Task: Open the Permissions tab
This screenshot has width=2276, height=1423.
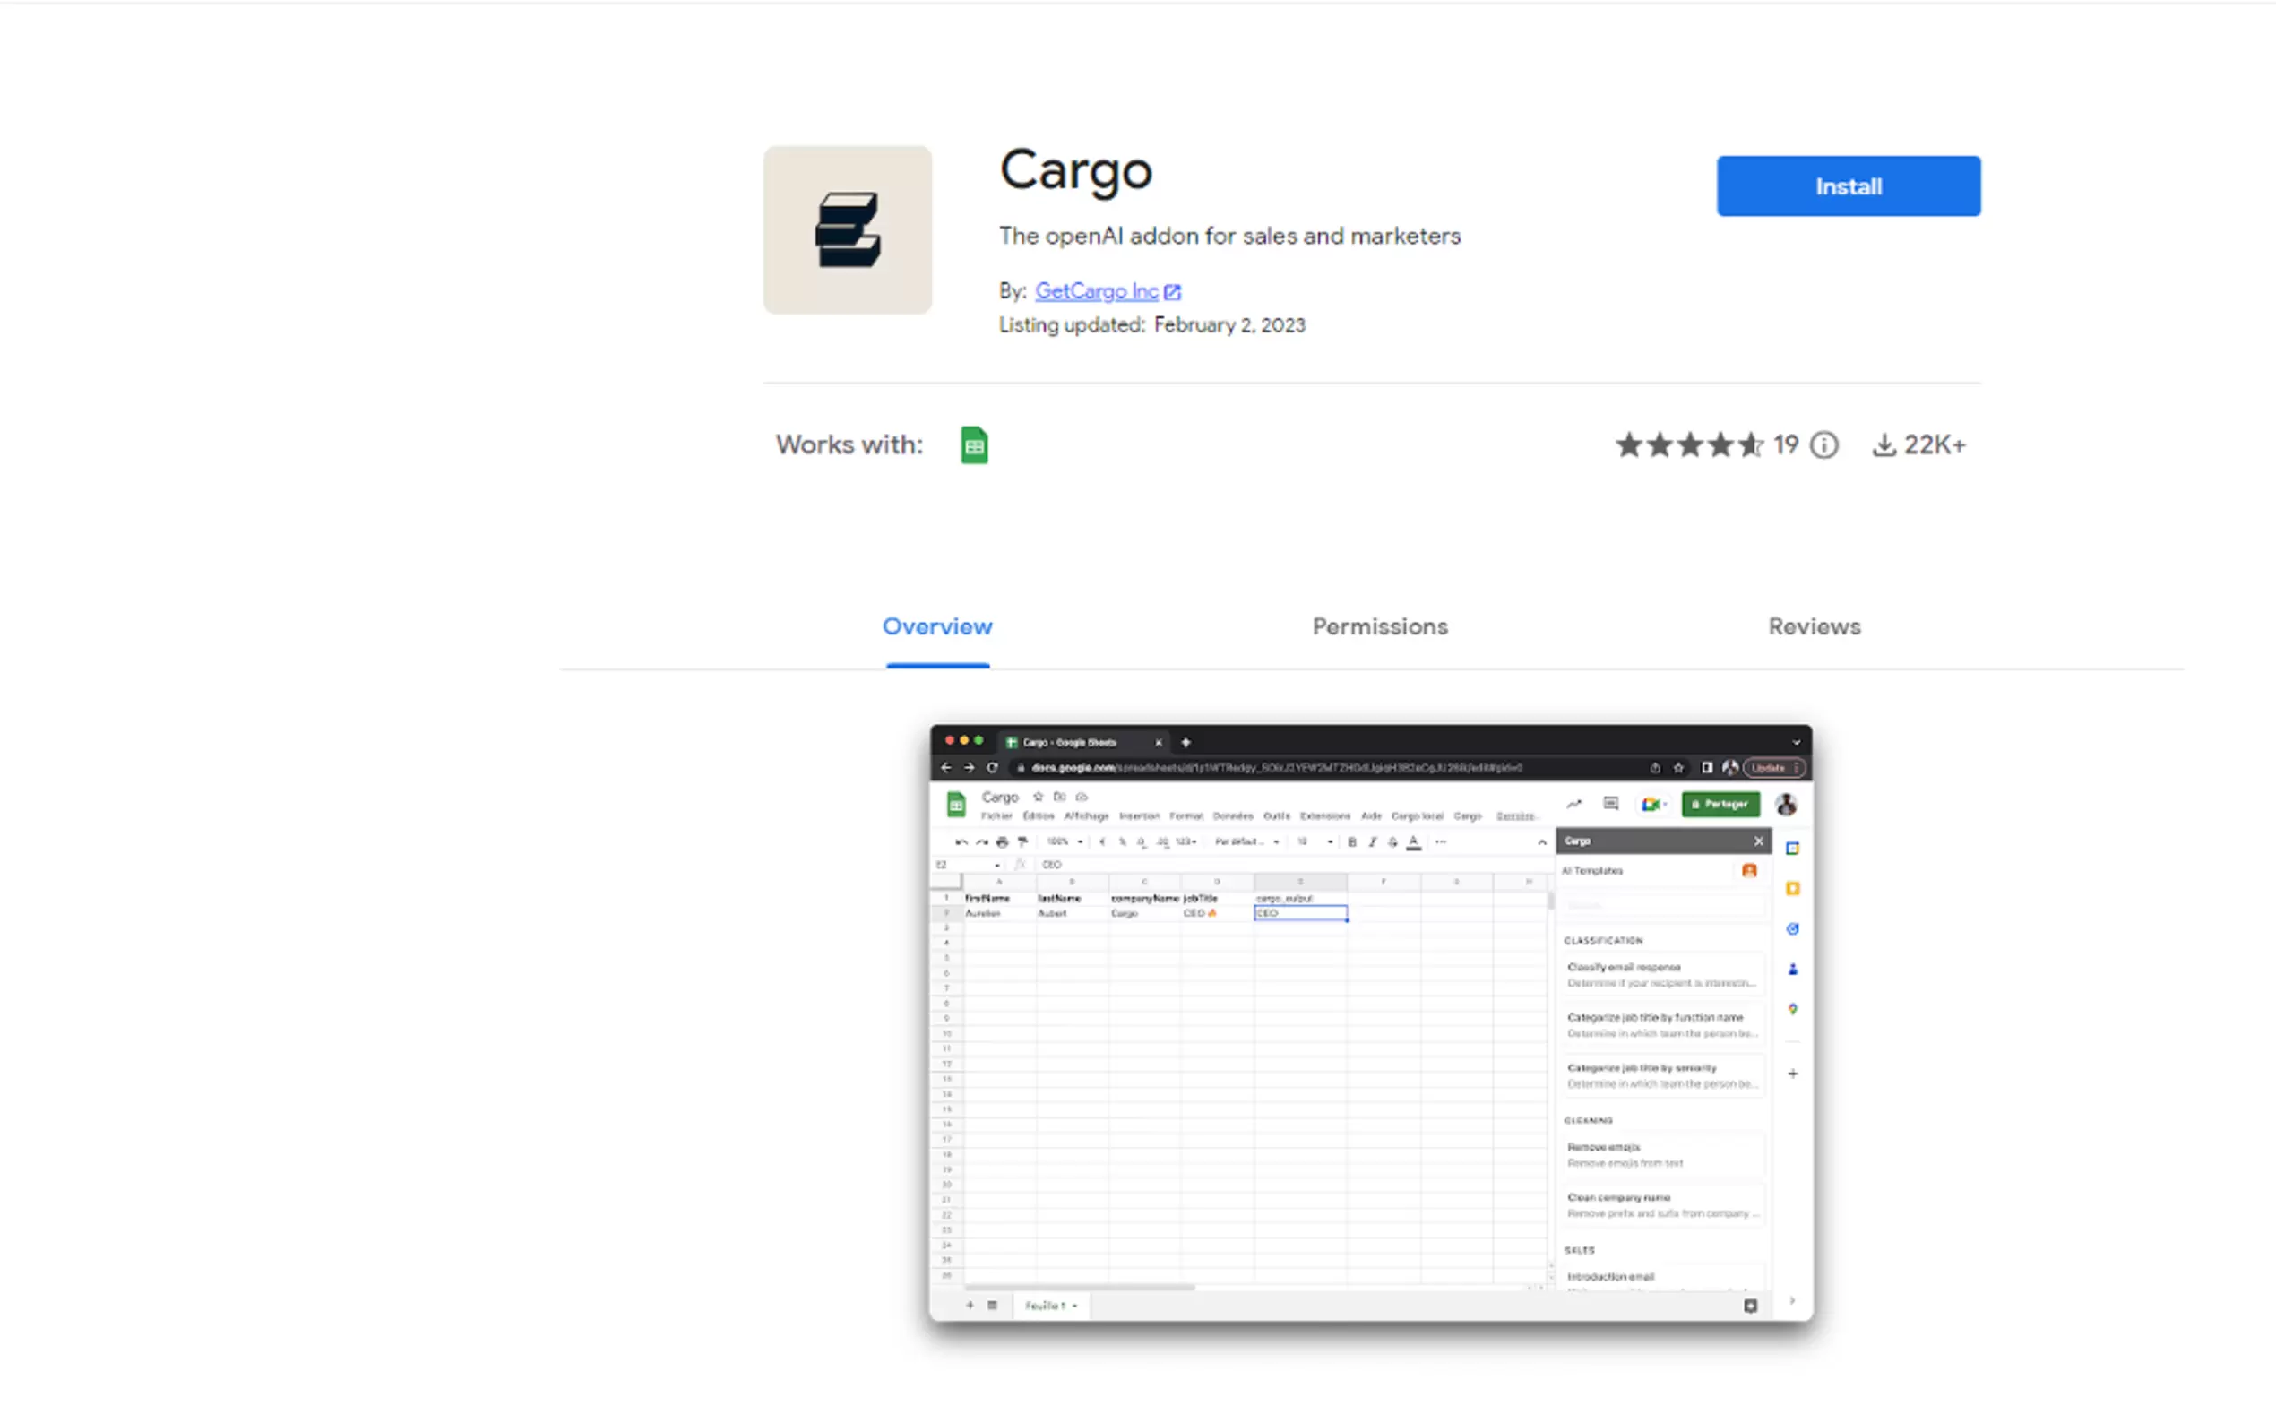Action: 1380,626
